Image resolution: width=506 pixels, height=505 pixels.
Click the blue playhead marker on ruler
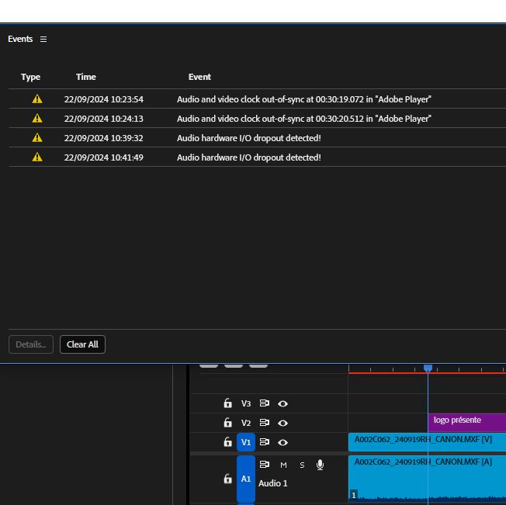click(x=428, y=368)
